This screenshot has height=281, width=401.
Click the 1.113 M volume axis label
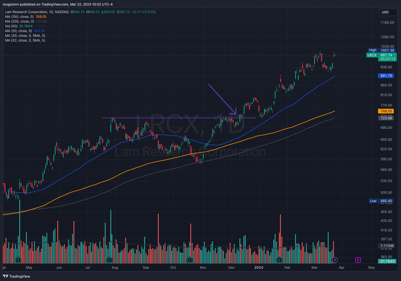[x=387, y=246]
